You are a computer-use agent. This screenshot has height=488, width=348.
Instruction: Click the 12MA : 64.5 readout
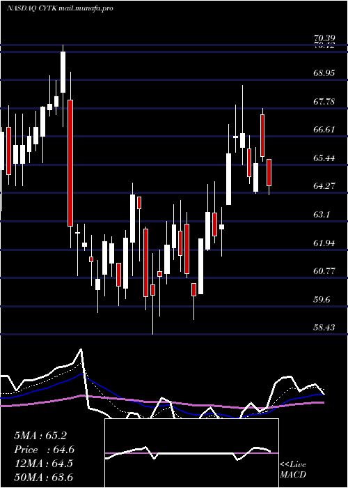[43, 464]
